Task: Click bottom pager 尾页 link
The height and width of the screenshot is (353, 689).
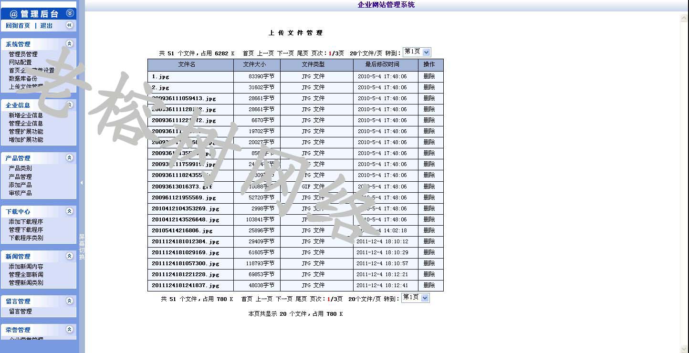Action: tap(302, 299)
